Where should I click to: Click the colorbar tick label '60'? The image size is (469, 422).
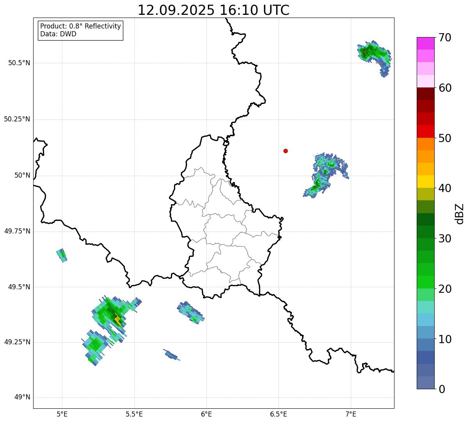tap(445, 88)
